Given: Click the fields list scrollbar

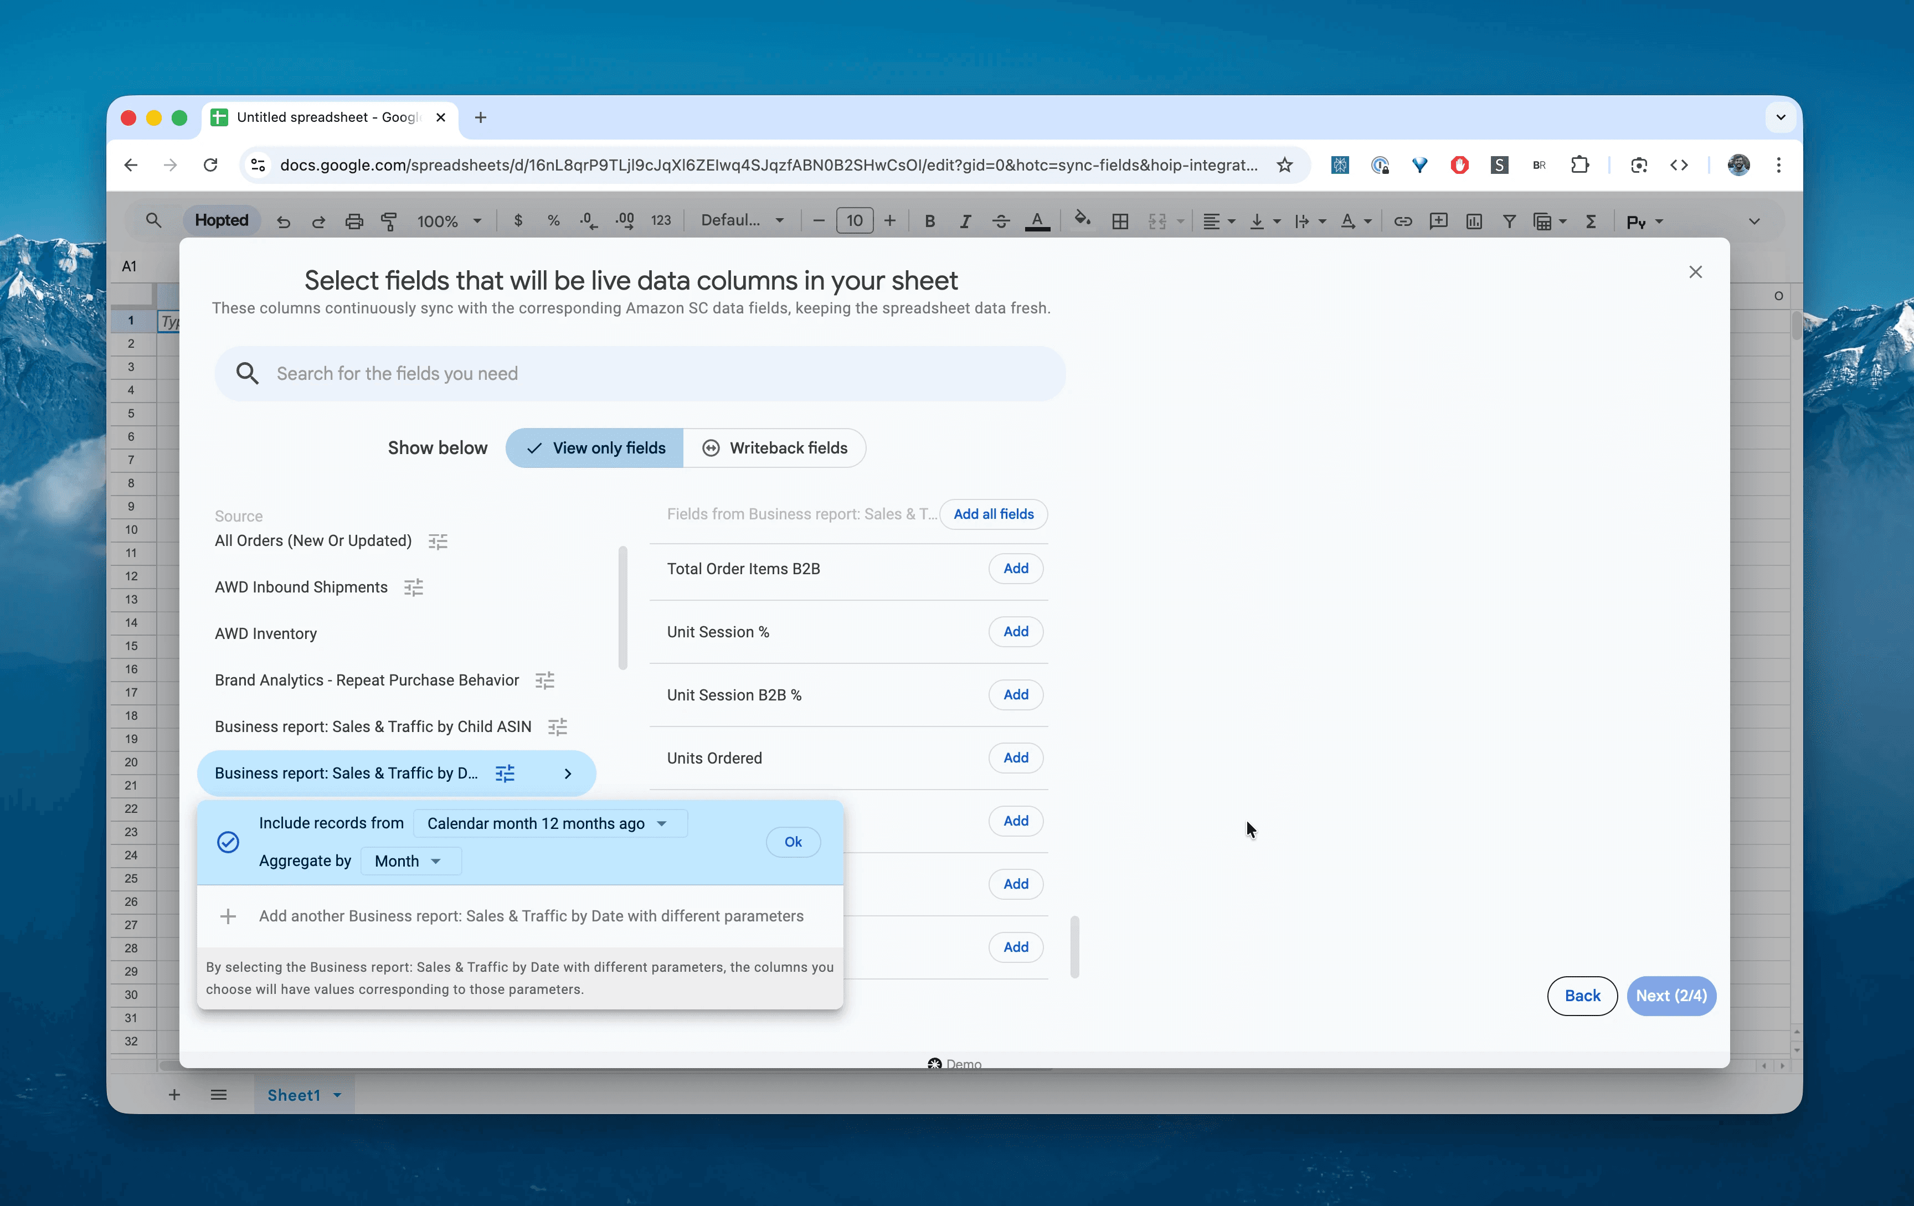Looking at the screenshot, I should click(1074, 947).
